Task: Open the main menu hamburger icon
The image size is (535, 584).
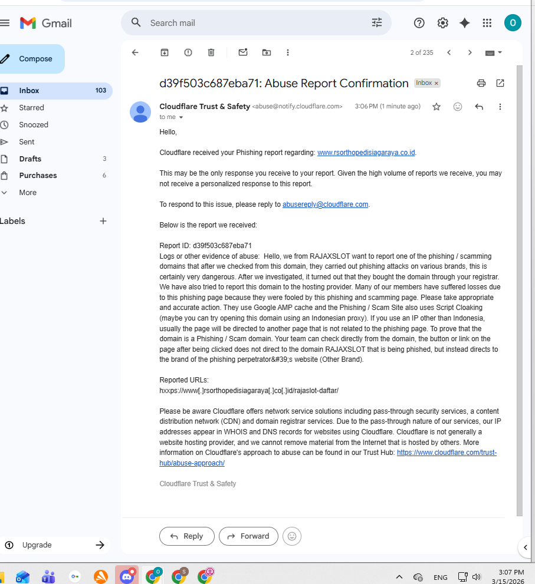Action: pyautogui.click(x=5, y=23)
